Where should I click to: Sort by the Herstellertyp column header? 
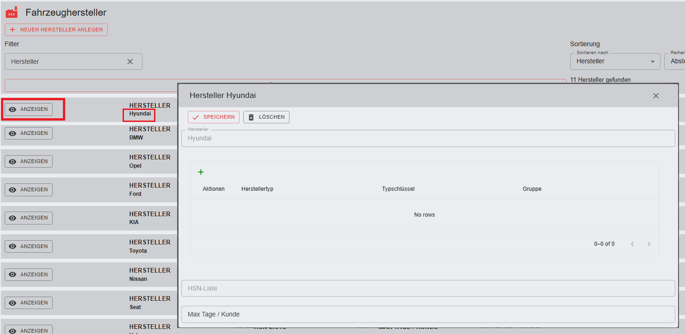click(257, 189)
